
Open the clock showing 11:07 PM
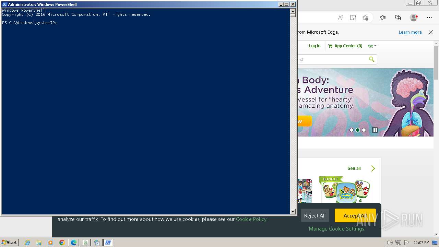[422, 243]
